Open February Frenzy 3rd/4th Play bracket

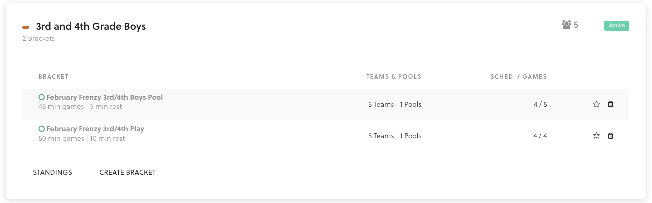coord(95,129)
